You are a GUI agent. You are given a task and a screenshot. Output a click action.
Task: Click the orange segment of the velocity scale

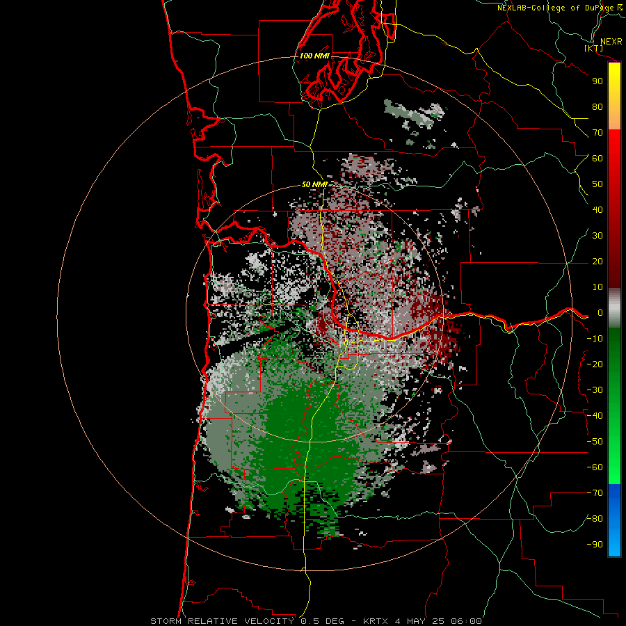614,118
